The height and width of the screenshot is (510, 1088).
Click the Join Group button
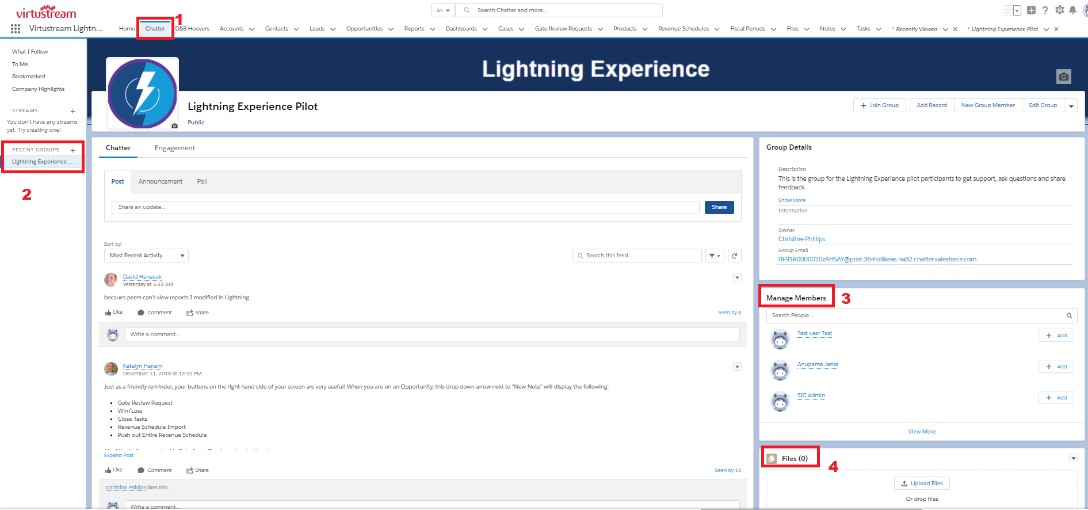[879, 105]
